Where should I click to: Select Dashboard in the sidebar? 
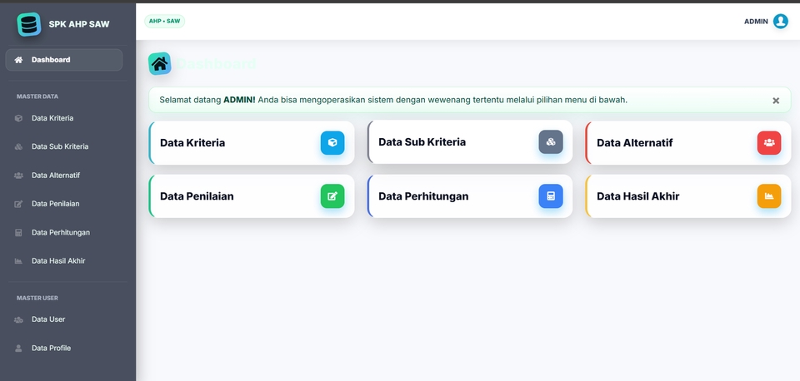[63, 60]
